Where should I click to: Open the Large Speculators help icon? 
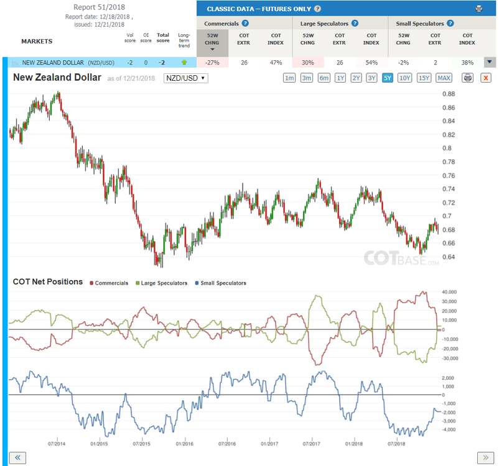click(355, 23)
